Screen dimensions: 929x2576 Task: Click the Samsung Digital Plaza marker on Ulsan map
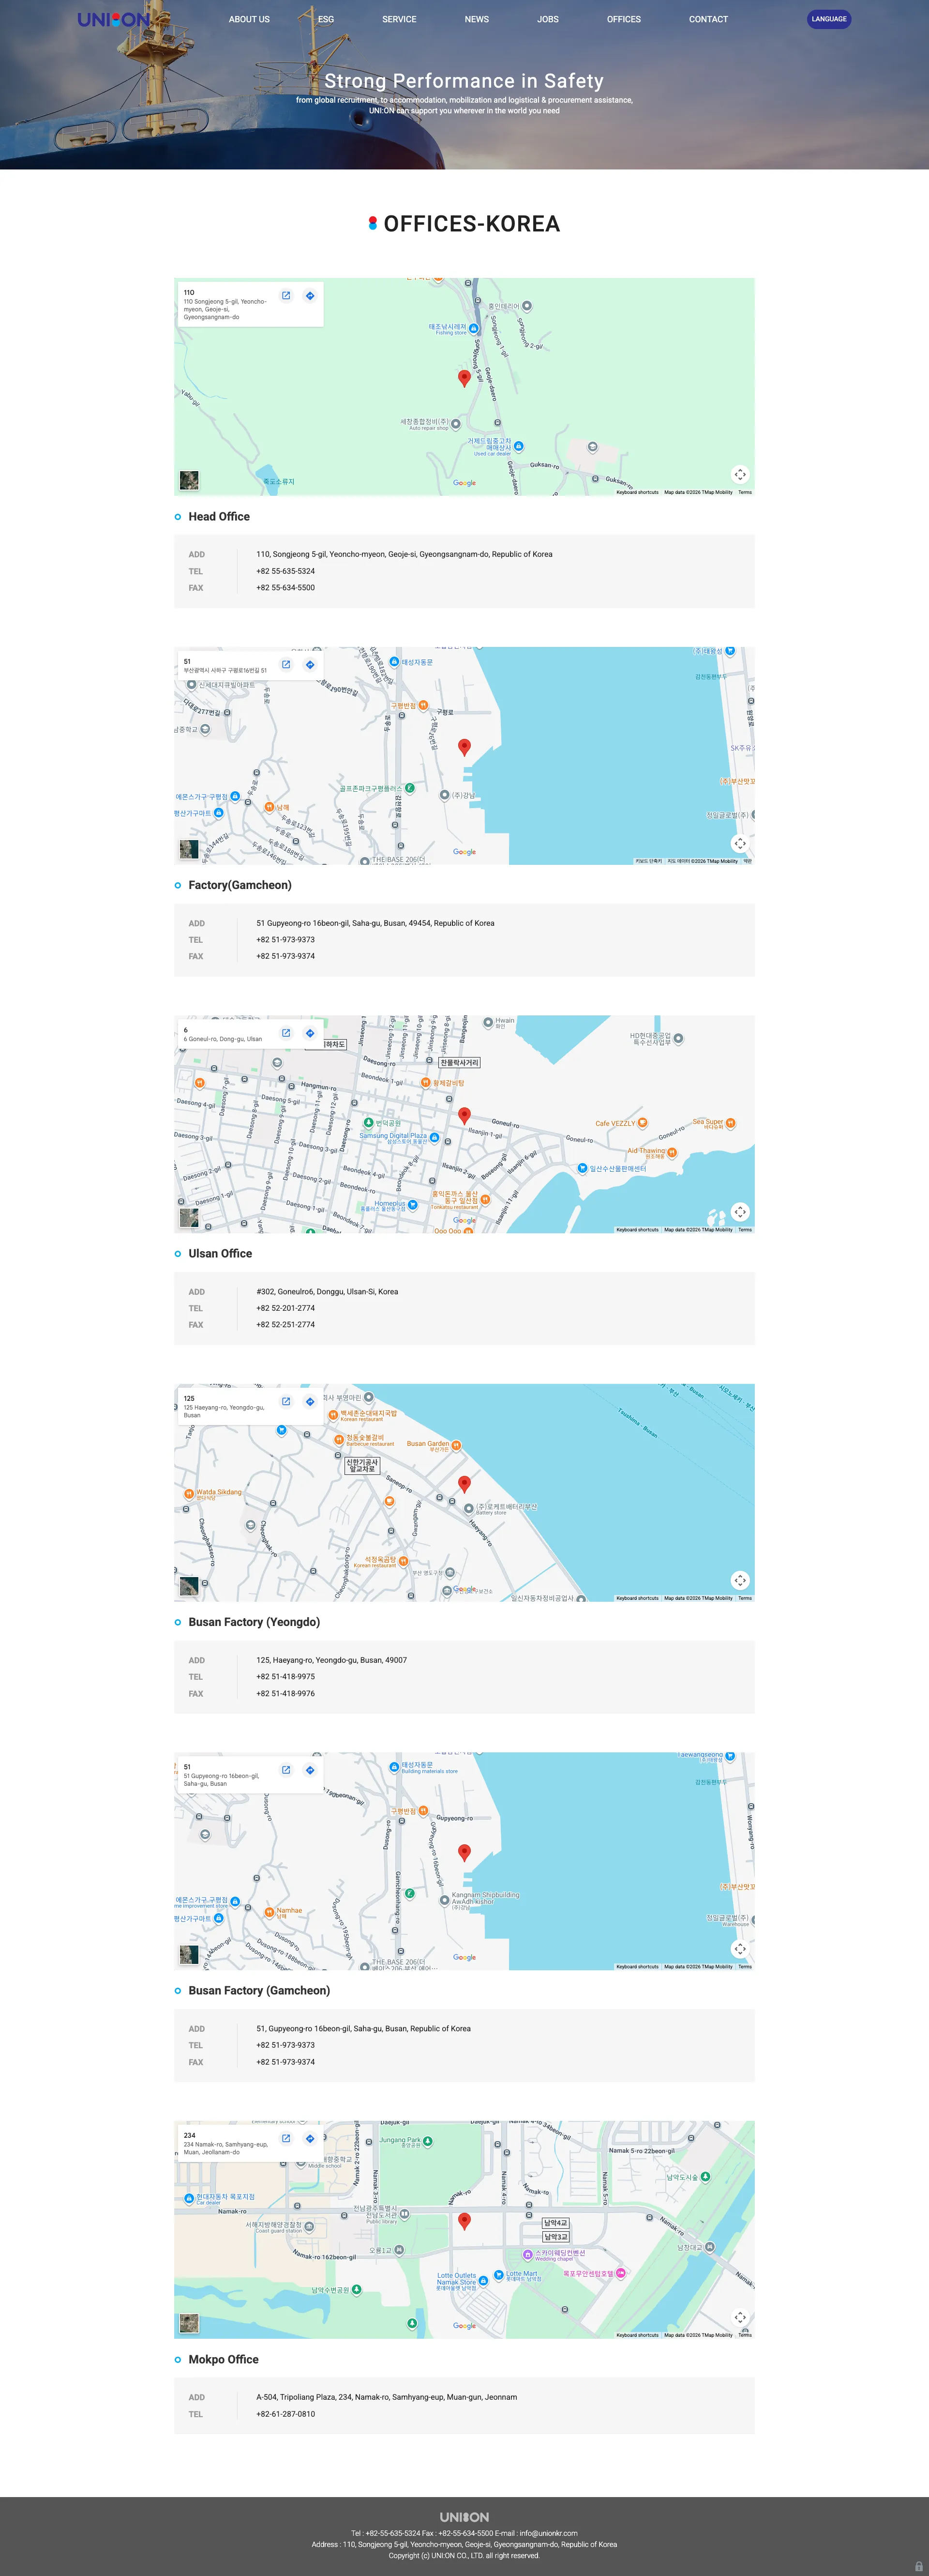pyautogui.click(x=435, y=1137)
